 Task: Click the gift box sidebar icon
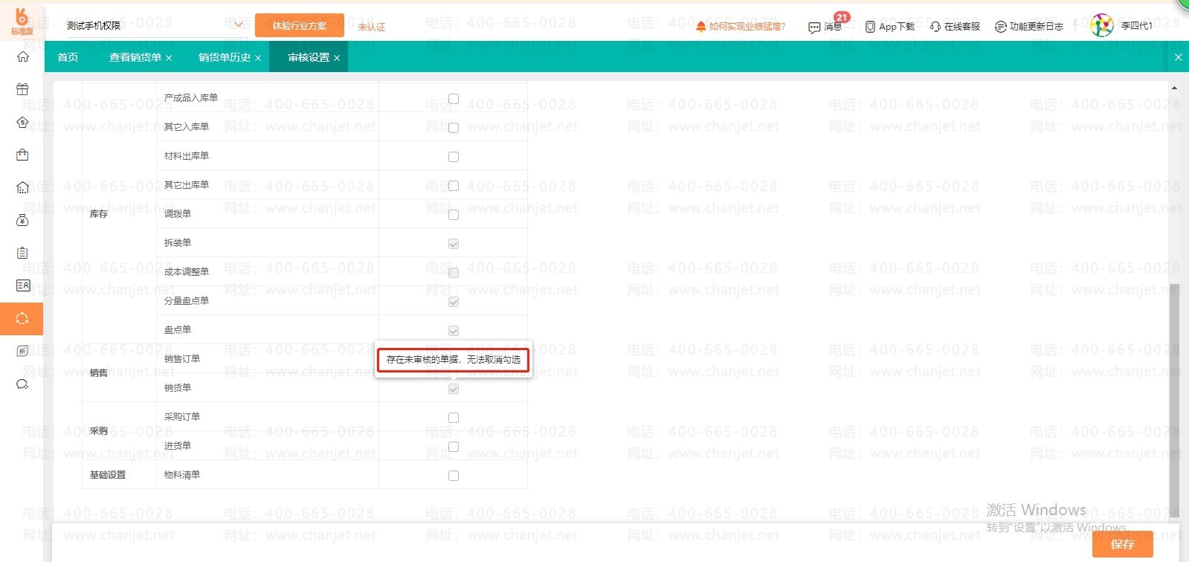pyautogui.click(x=22, y=89)
